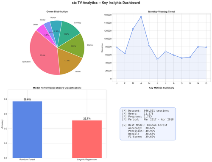Click the 'Sessions' y-axis label
212x162 pixels.
[102, 48]
